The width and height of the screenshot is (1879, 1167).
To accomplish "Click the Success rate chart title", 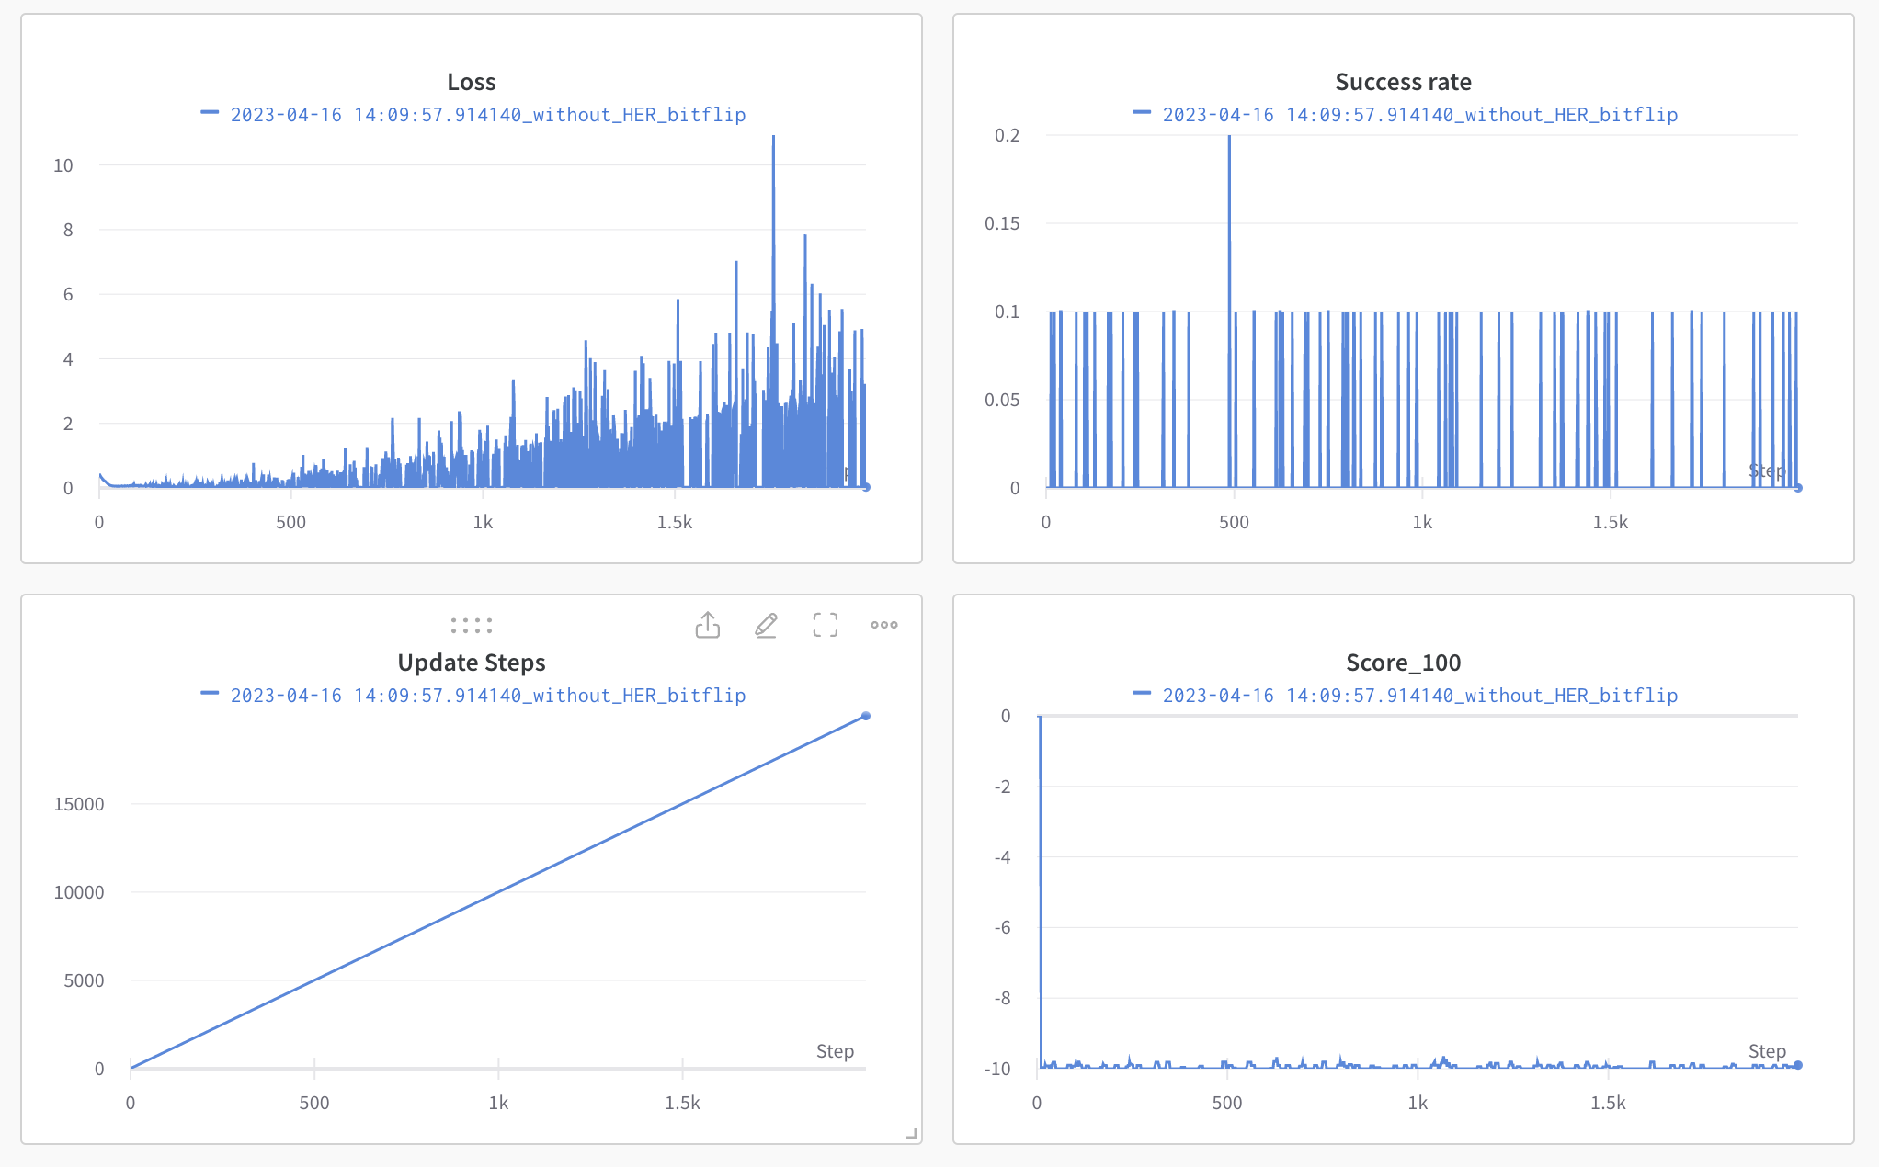I will click(x=1403, y=82).
